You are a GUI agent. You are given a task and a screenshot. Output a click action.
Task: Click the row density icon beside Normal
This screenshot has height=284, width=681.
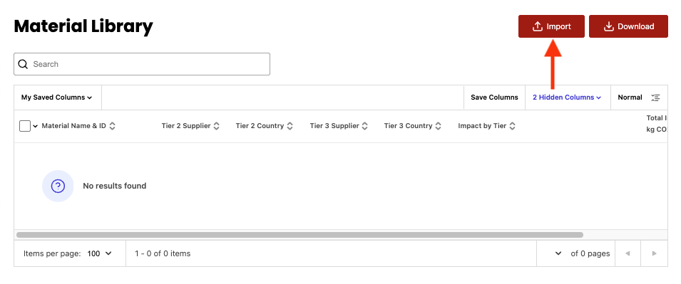click(655, 98)
